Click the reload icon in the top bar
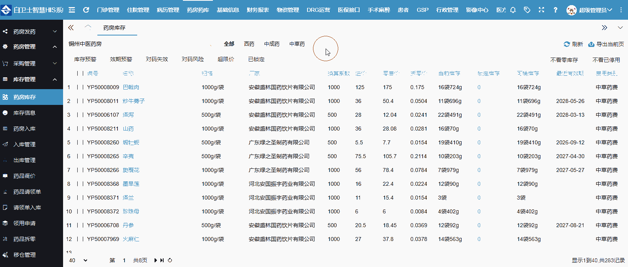Viewport: 628px width, 267px height. pos(86,10)
